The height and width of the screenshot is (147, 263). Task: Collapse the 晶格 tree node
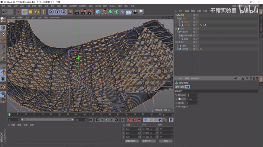click(176, 15)
